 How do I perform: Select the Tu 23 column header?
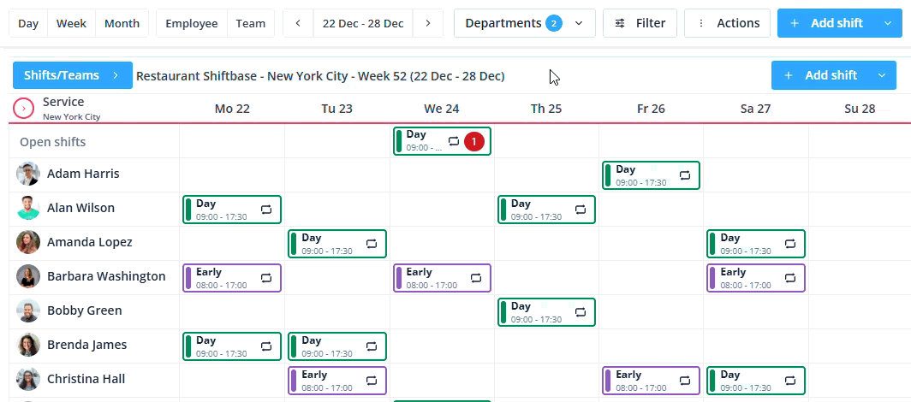tap(337, 109)
